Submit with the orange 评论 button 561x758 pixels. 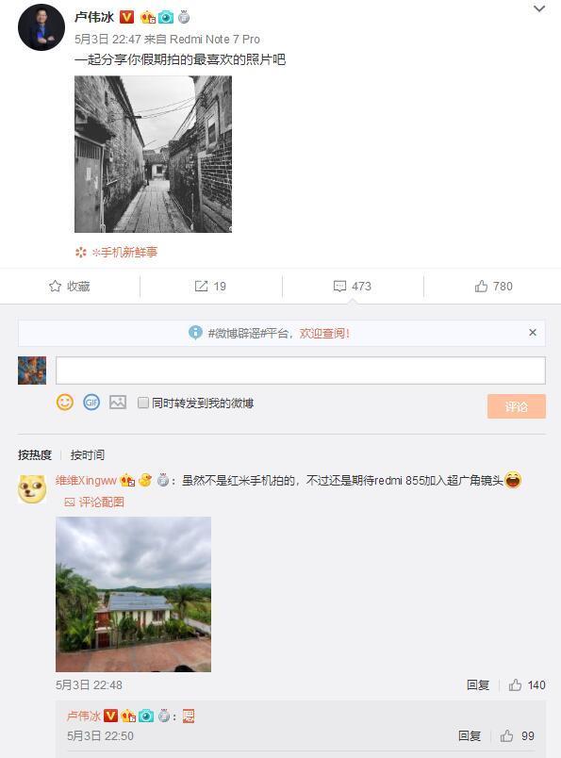coord(517,406)
